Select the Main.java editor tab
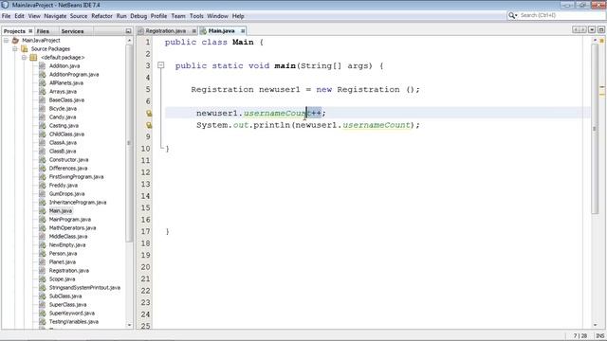This screenshot has width=607, height=341. (x=221, y=30)
